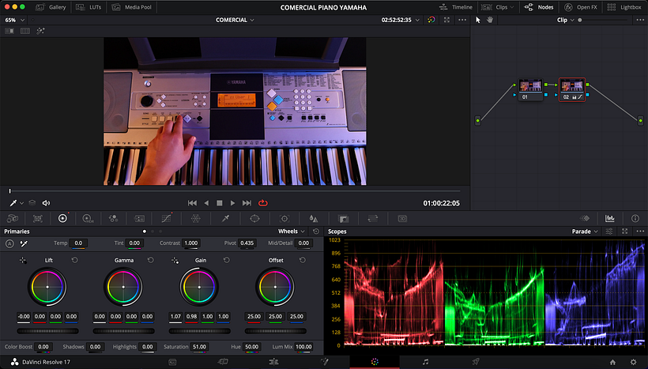Reset the Offset wheel
Viewport: 648px width, 369px height.
tap(303, 260)
